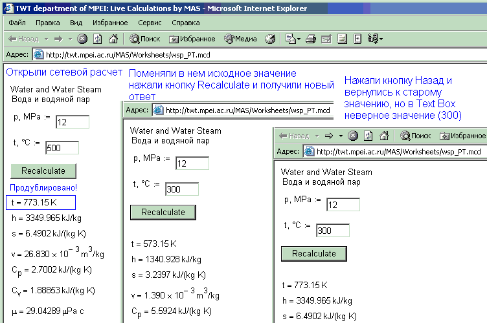The height and width of the screenshot is (323, 487).
Task: Click Stop in the right inset toolbar
Action: (353, 136)
